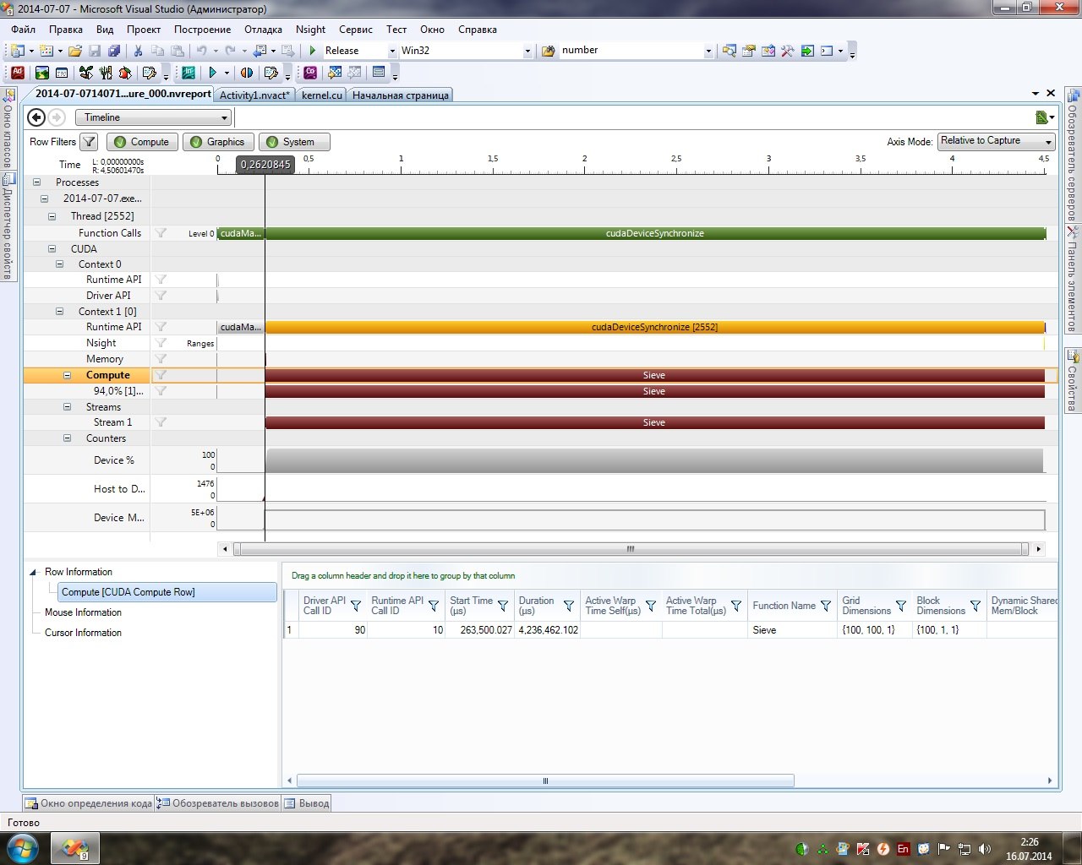The width and height of the screenshot is (1082, 865).
Task: Open the number search combo box
Action: [x=637, y=51]
